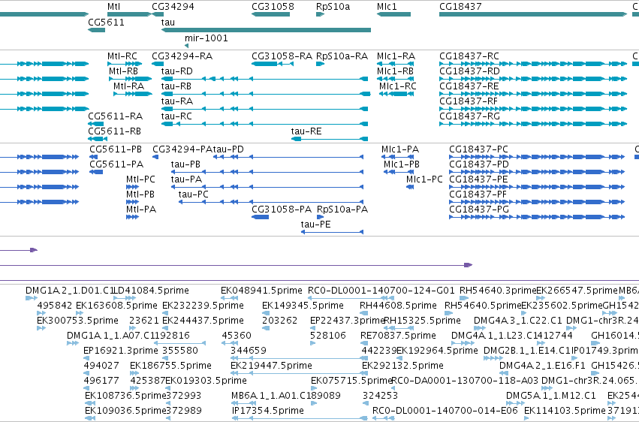Image resolution: width=639 pixels, height=422 pixels.
Task: Click transcript CG18437-RG
Action: (x=469, y=116)
